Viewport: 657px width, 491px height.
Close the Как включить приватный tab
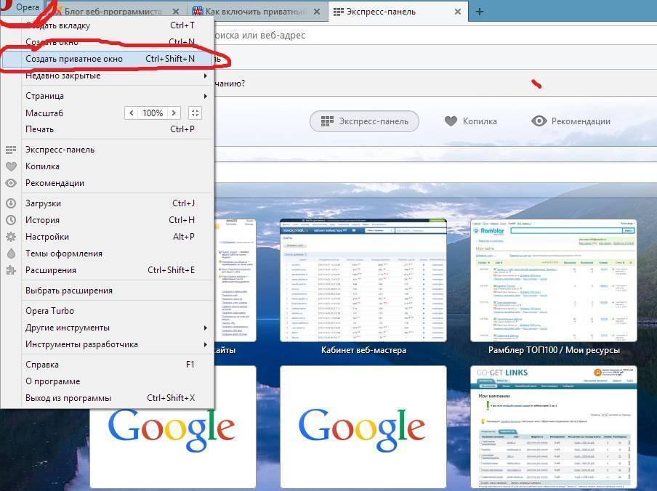(317, 12)
